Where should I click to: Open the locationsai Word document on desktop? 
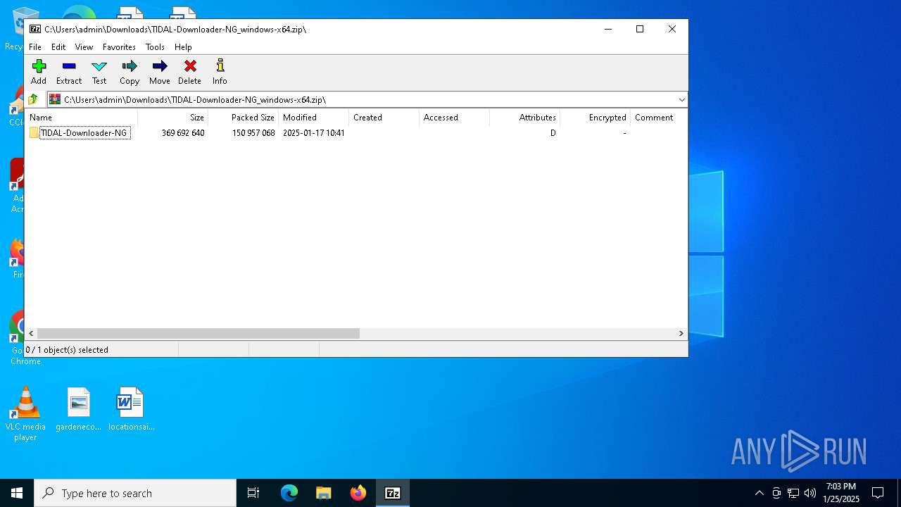pos(131,409)
